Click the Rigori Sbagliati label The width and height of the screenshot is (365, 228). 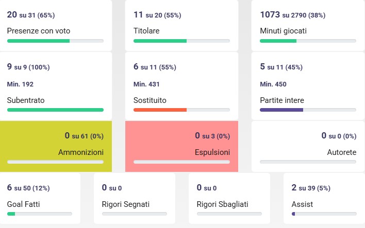click(223, 204)
